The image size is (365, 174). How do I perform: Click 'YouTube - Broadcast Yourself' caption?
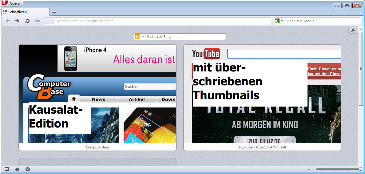click(262, 147)
